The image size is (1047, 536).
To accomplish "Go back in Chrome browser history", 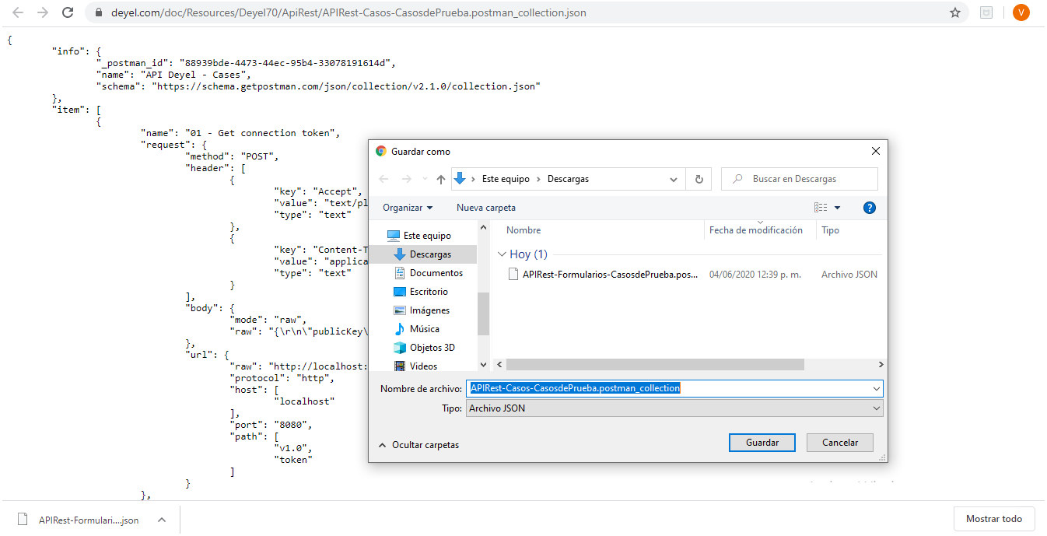I will 18,12.
